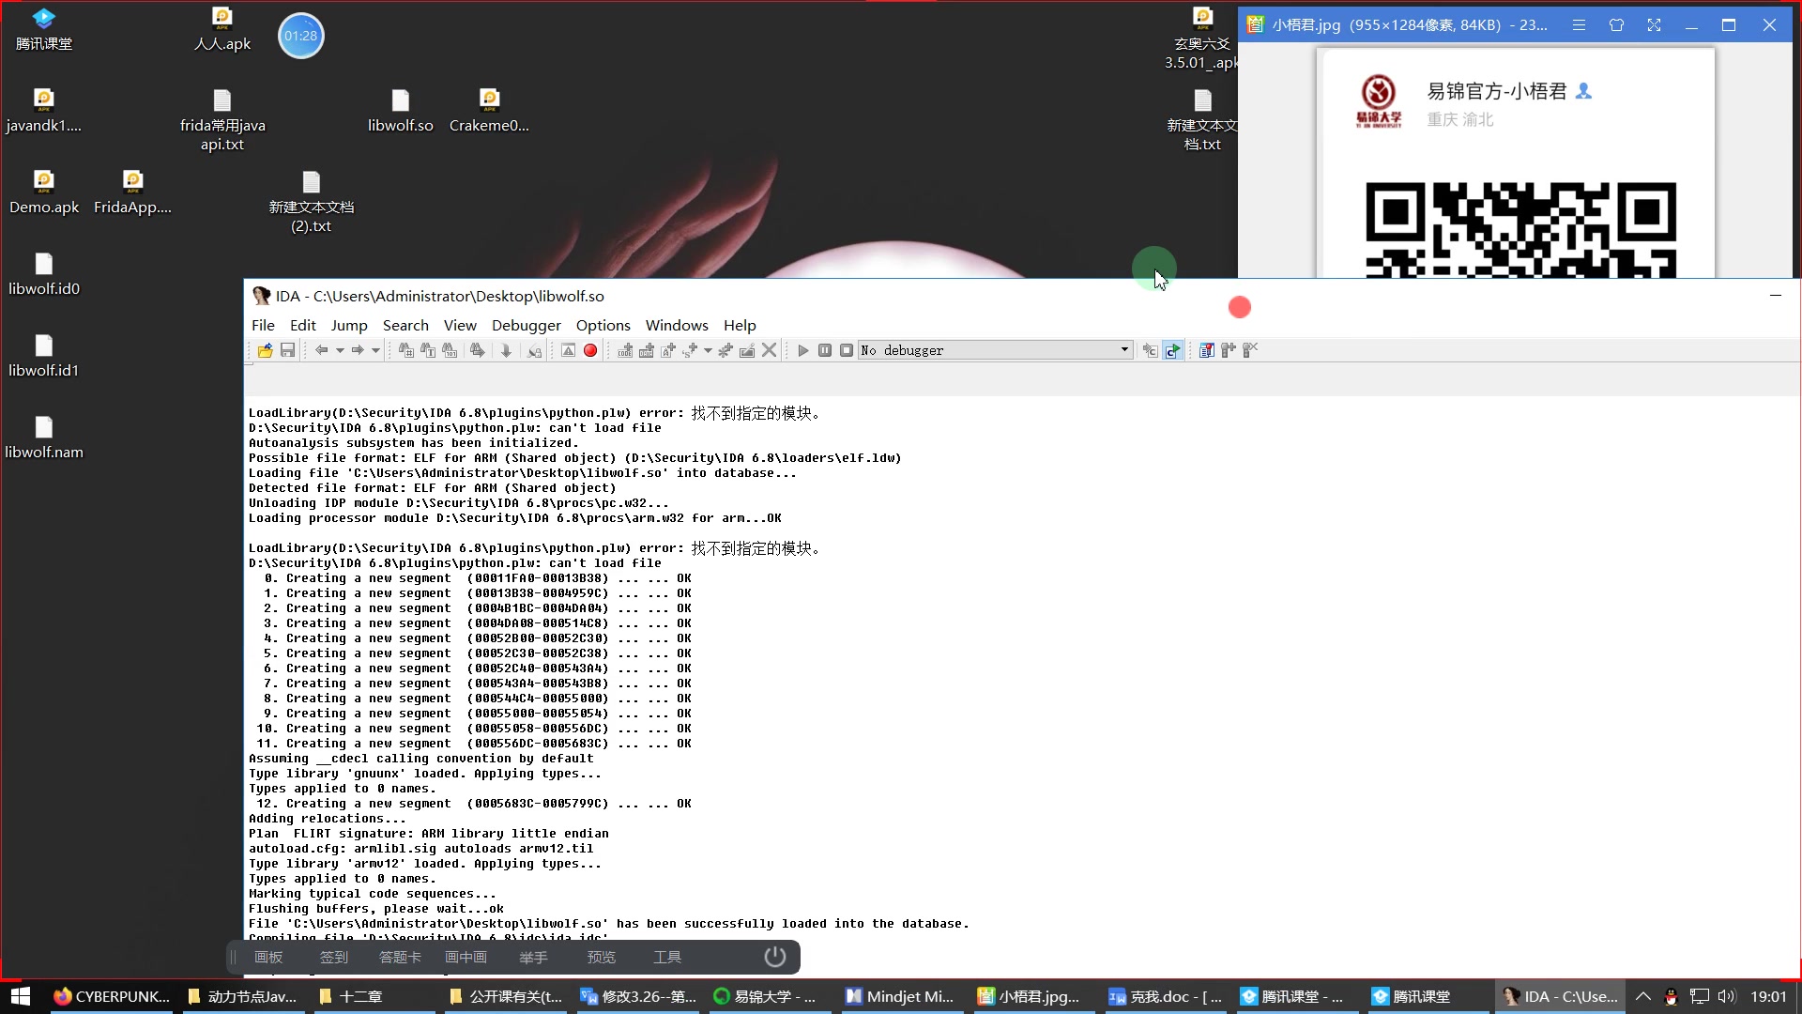Image resolution: width=1802 pixels, height=1014 pixels.
Task: Open the Windows menu in IDA
Action: [677, 325]
